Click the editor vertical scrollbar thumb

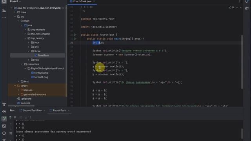[242, 62]
